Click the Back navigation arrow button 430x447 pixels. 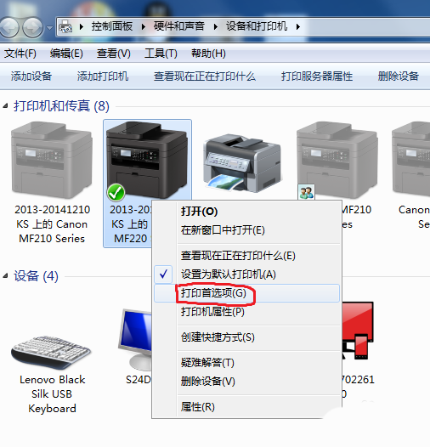[x=8, y=27]
